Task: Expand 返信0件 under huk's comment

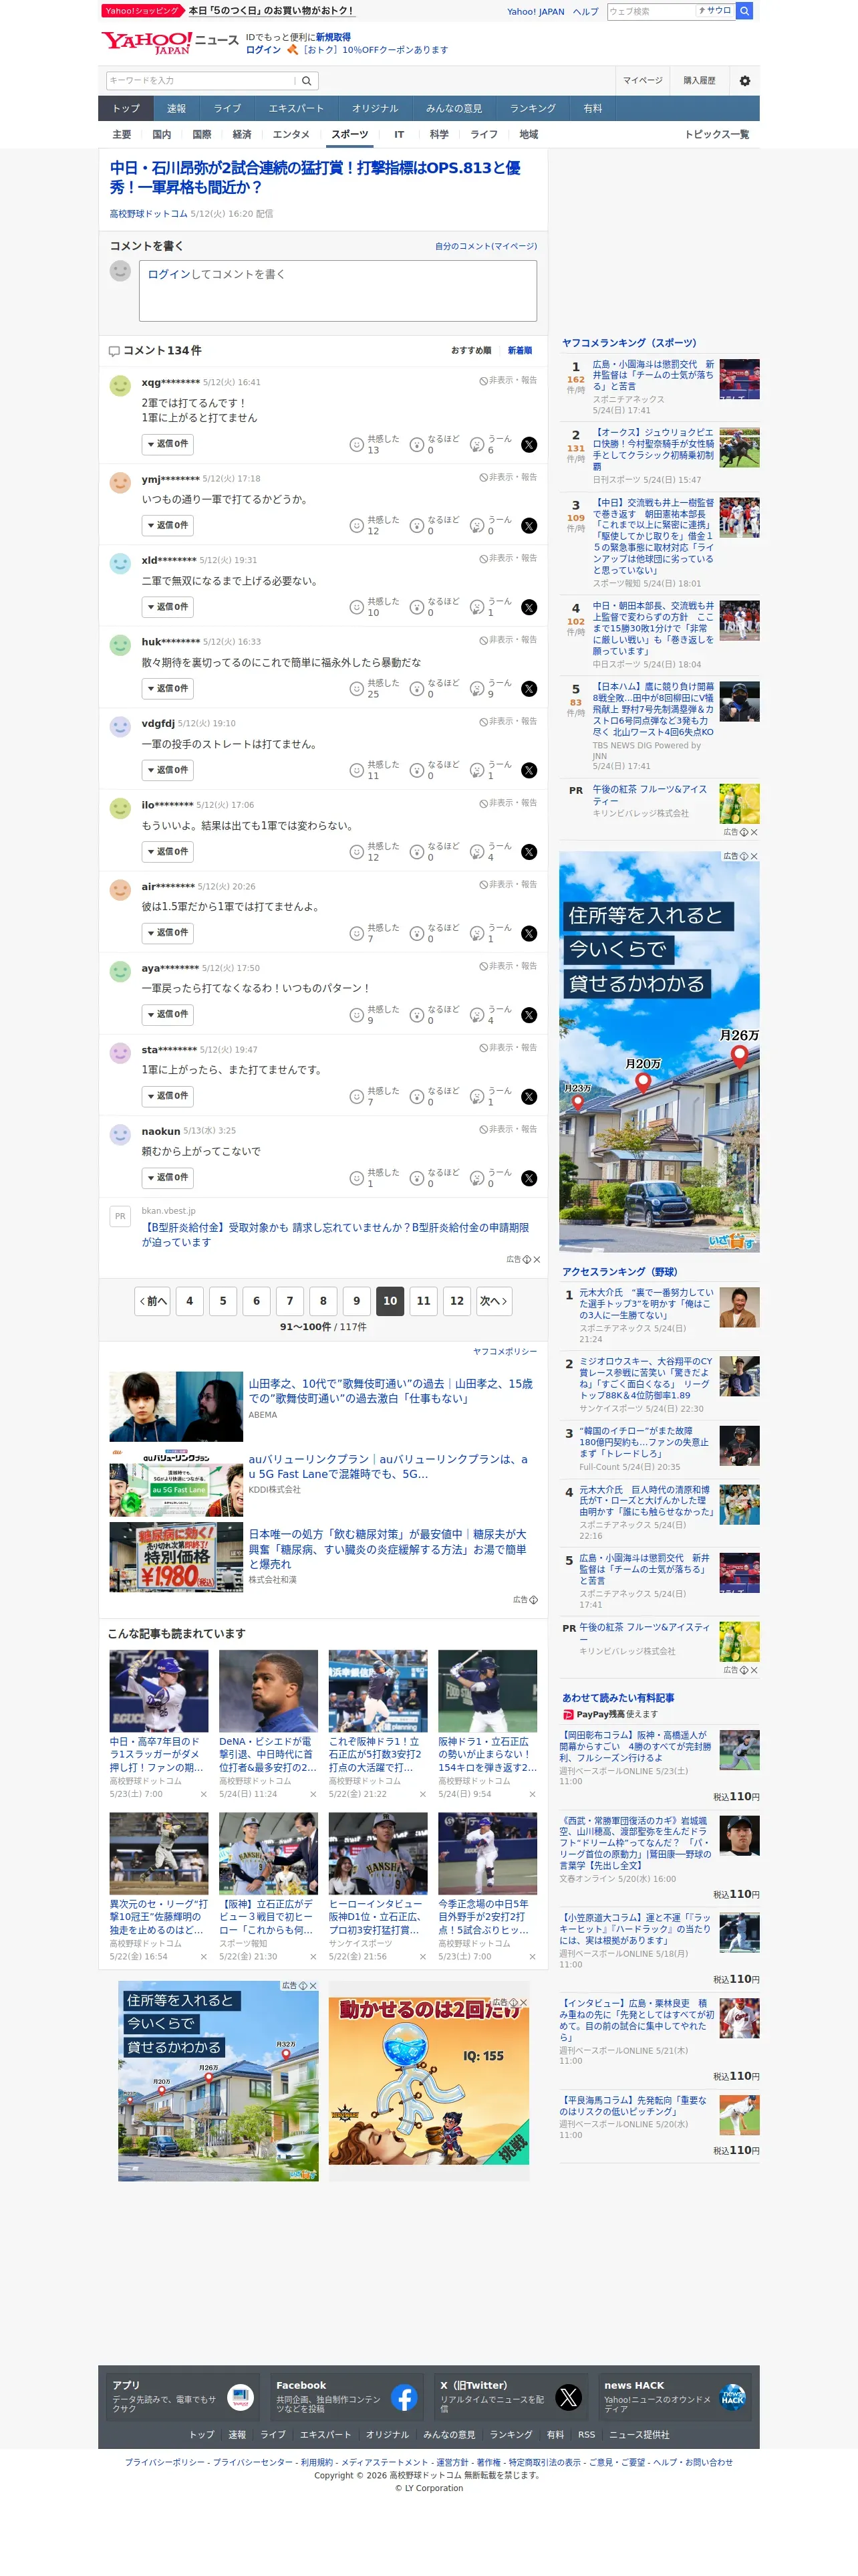Action: (x=168, y=689)
